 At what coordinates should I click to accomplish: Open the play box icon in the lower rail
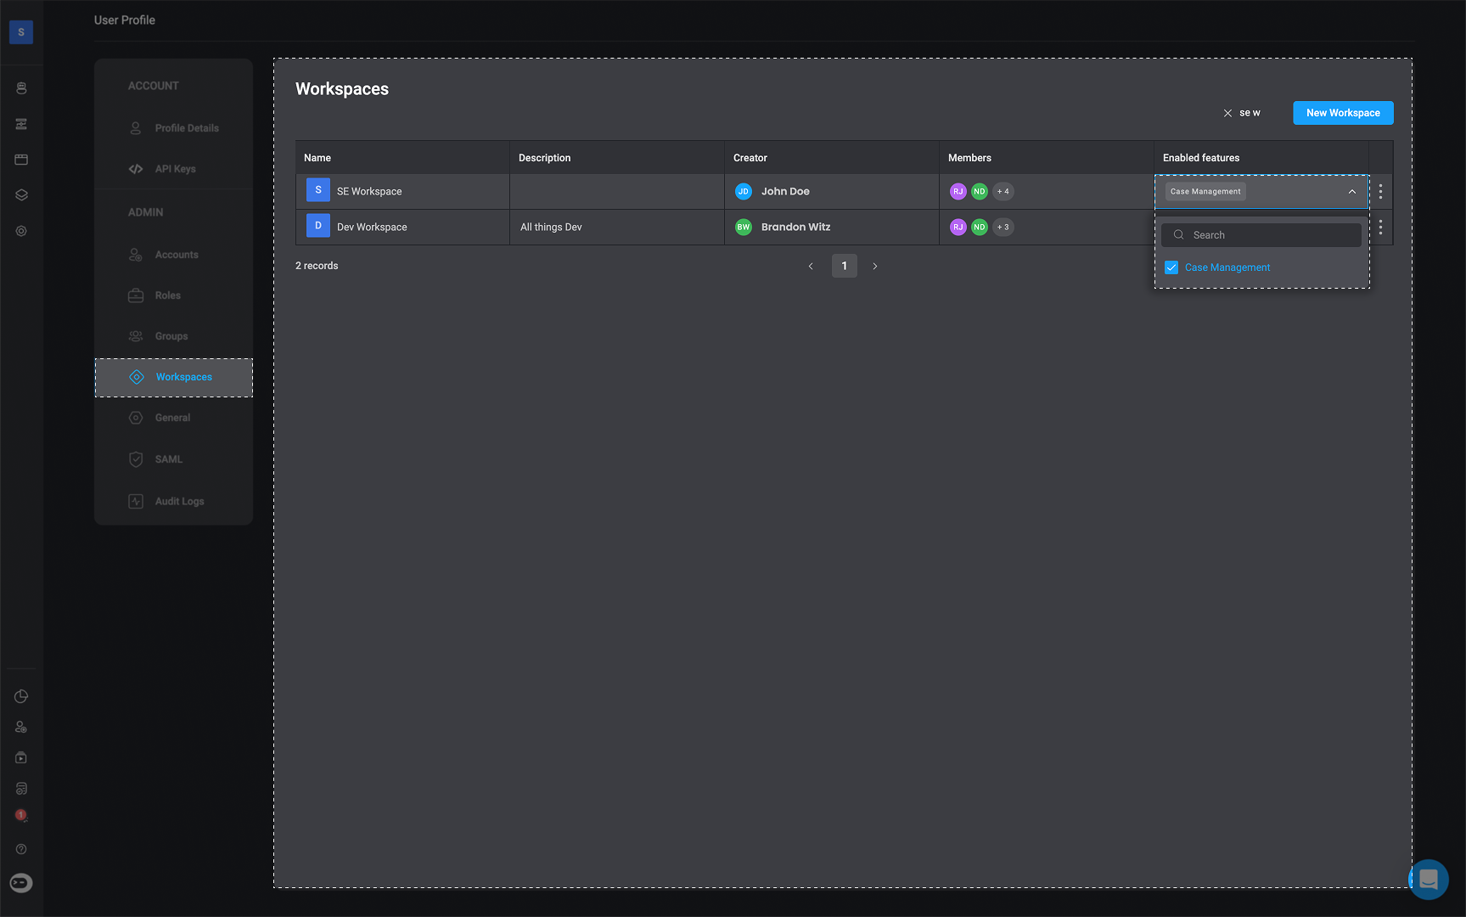coord(21,757)
